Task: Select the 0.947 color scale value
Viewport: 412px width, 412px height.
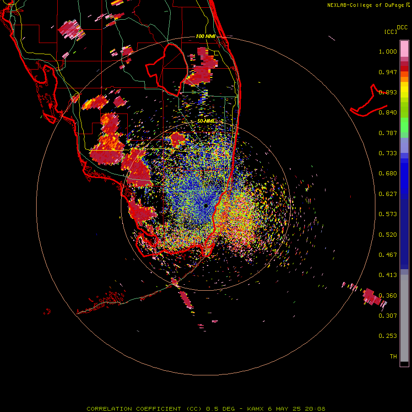Action: click(x=388, y=72)
